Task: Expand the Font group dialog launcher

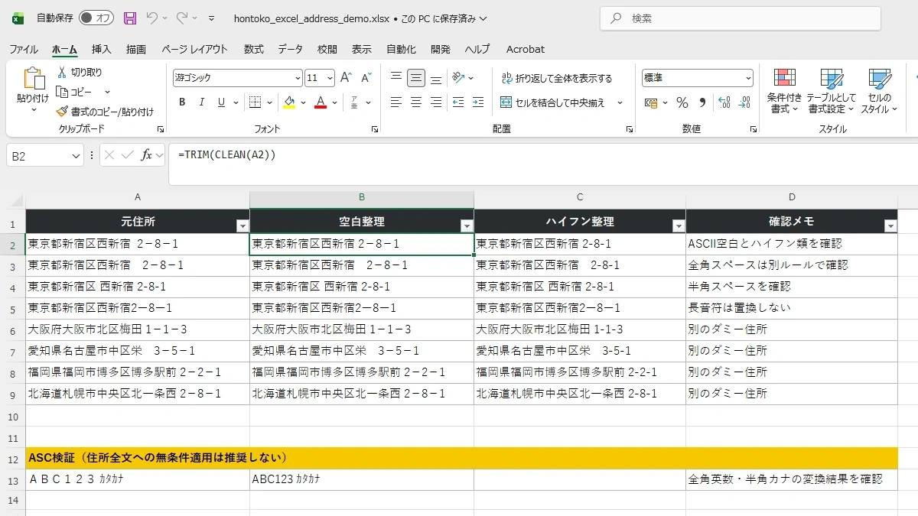Action: (375, 129)
